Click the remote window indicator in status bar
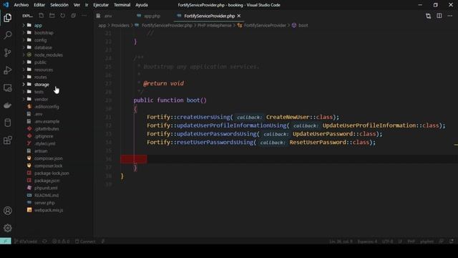 pyautogui.click(x=6, y=241)
